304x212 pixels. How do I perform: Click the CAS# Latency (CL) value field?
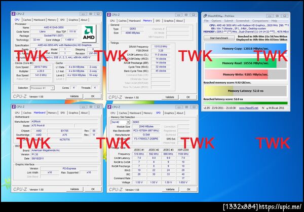(x=161, y=55)
